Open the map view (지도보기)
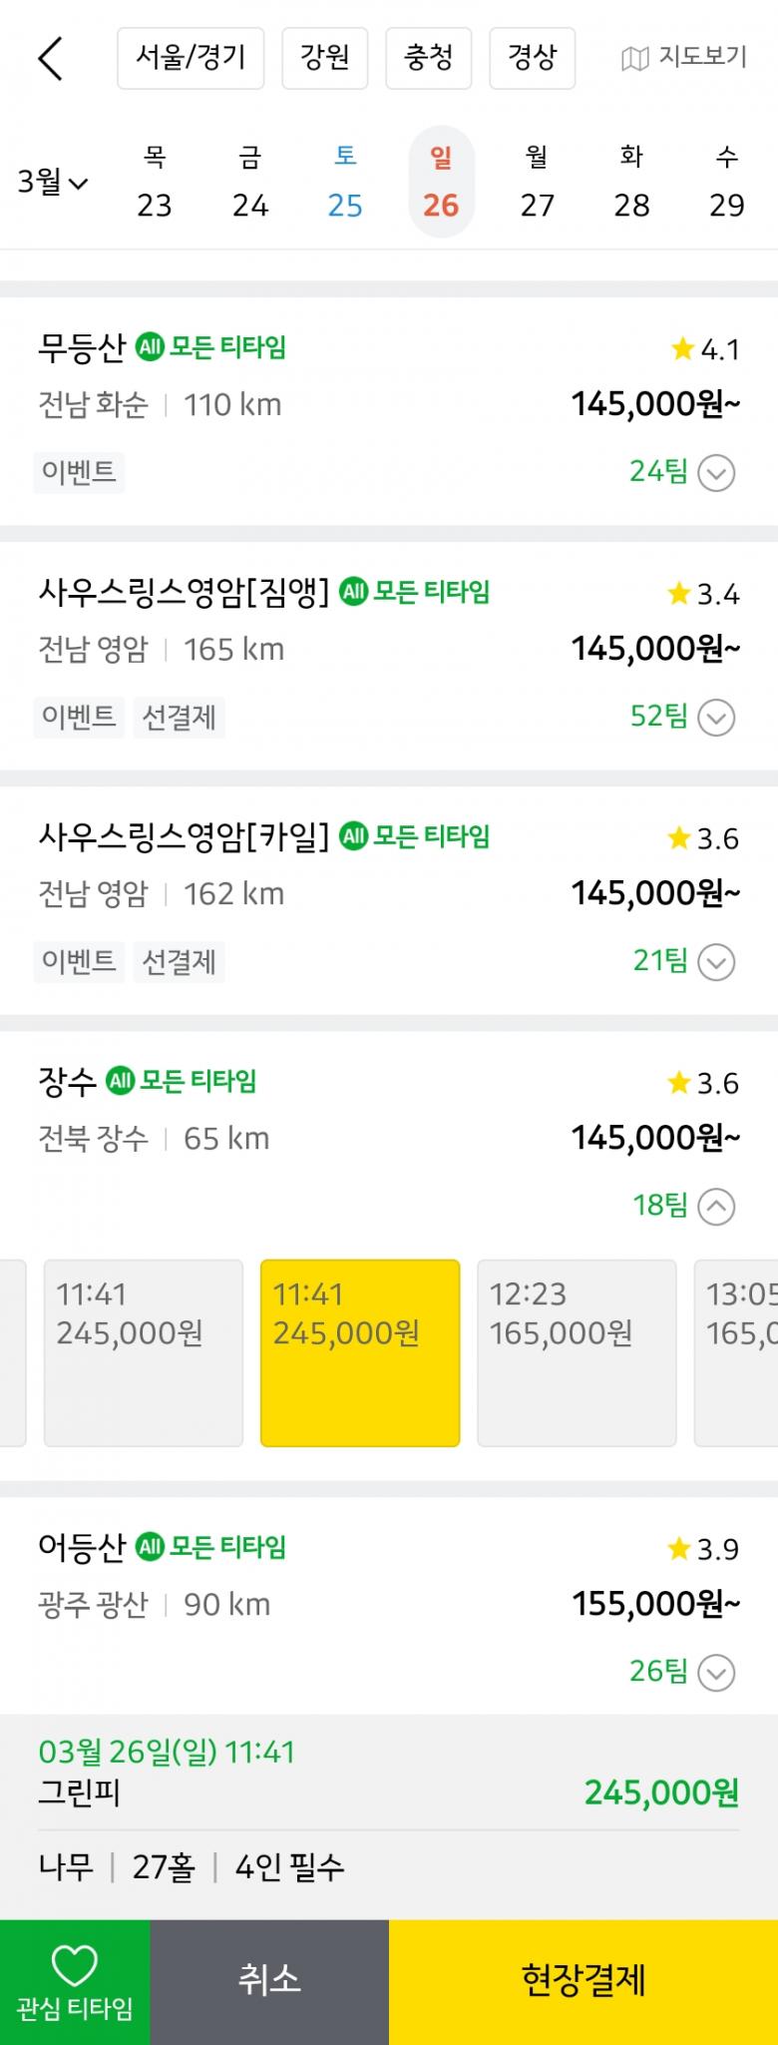Viewport: 778px width, 2045px height. pyautogui.click(x=684, y=58)
